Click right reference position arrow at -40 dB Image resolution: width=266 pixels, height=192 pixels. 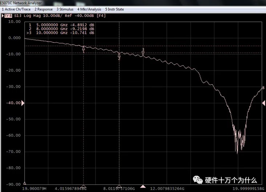tap(263, 103)
